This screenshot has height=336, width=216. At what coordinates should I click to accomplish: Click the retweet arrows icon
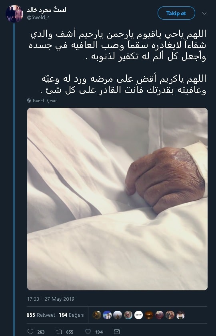click(x=59, y=332)
